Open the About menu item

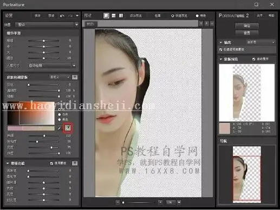pos(259,16)
